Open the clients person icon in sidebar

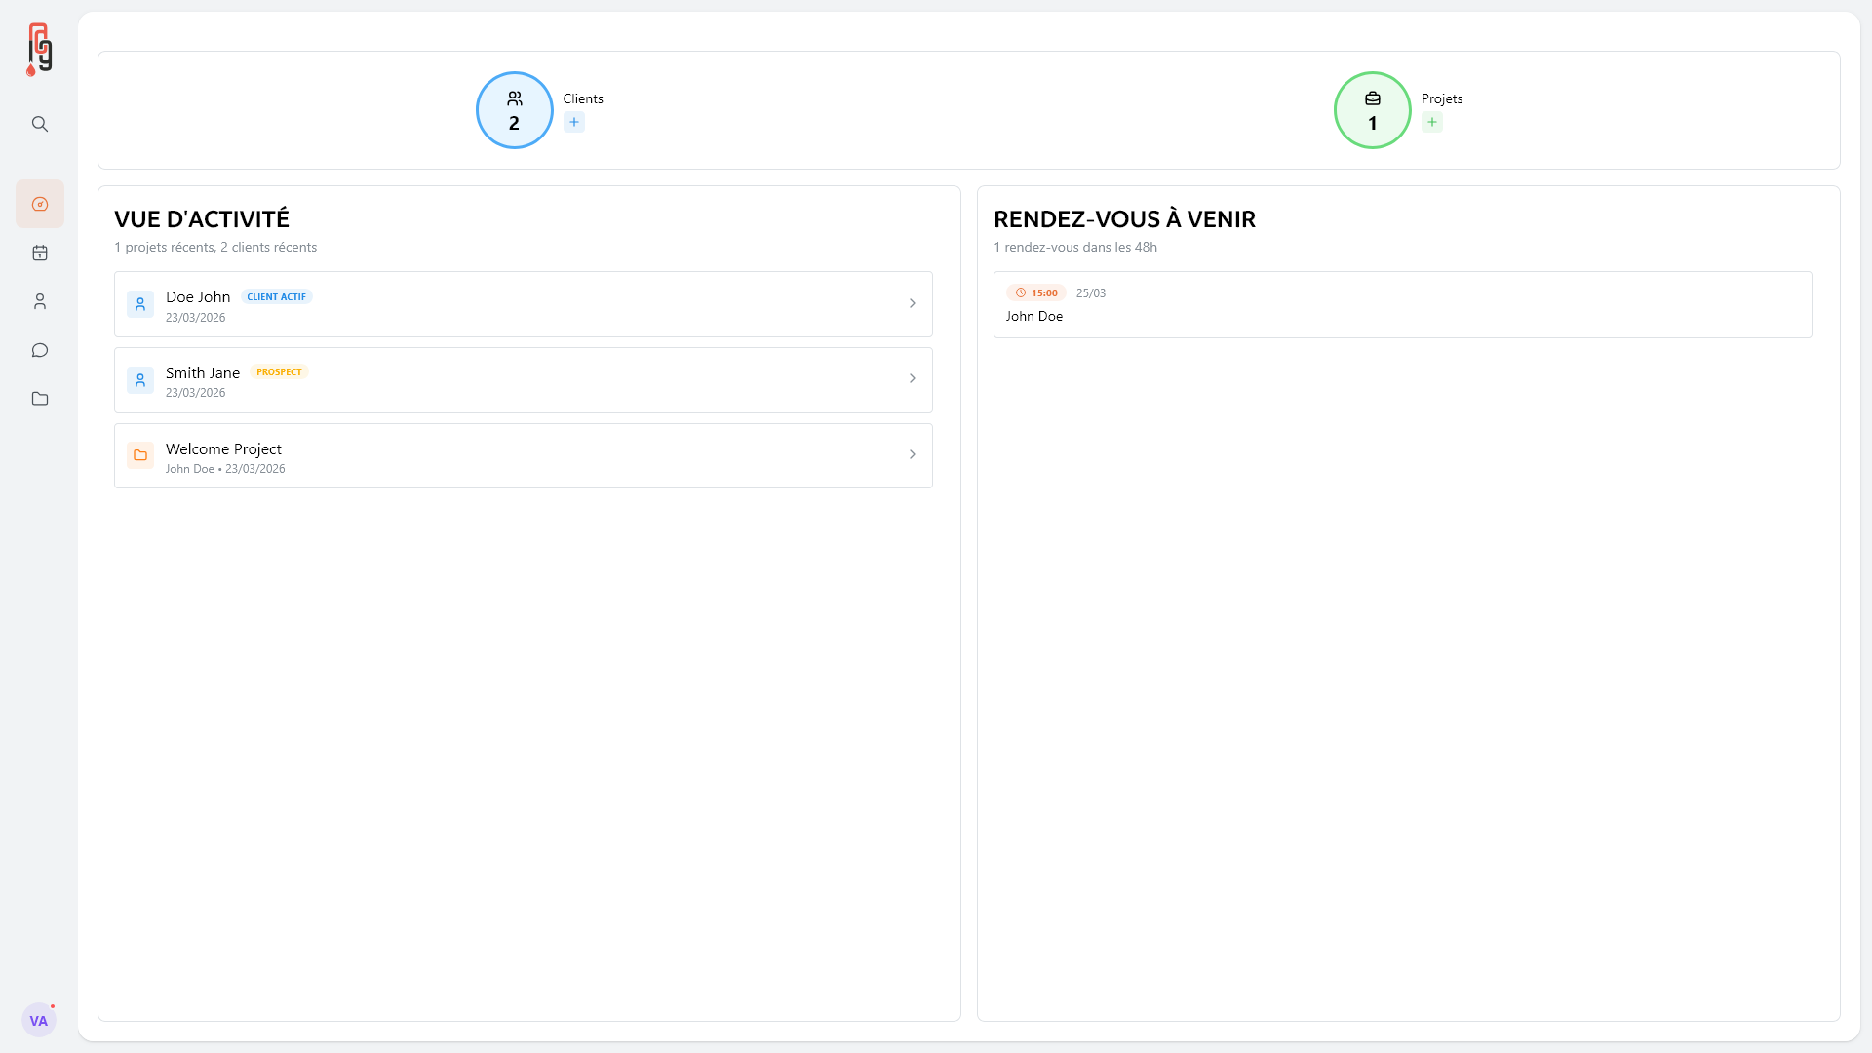(x=40, y=301)
